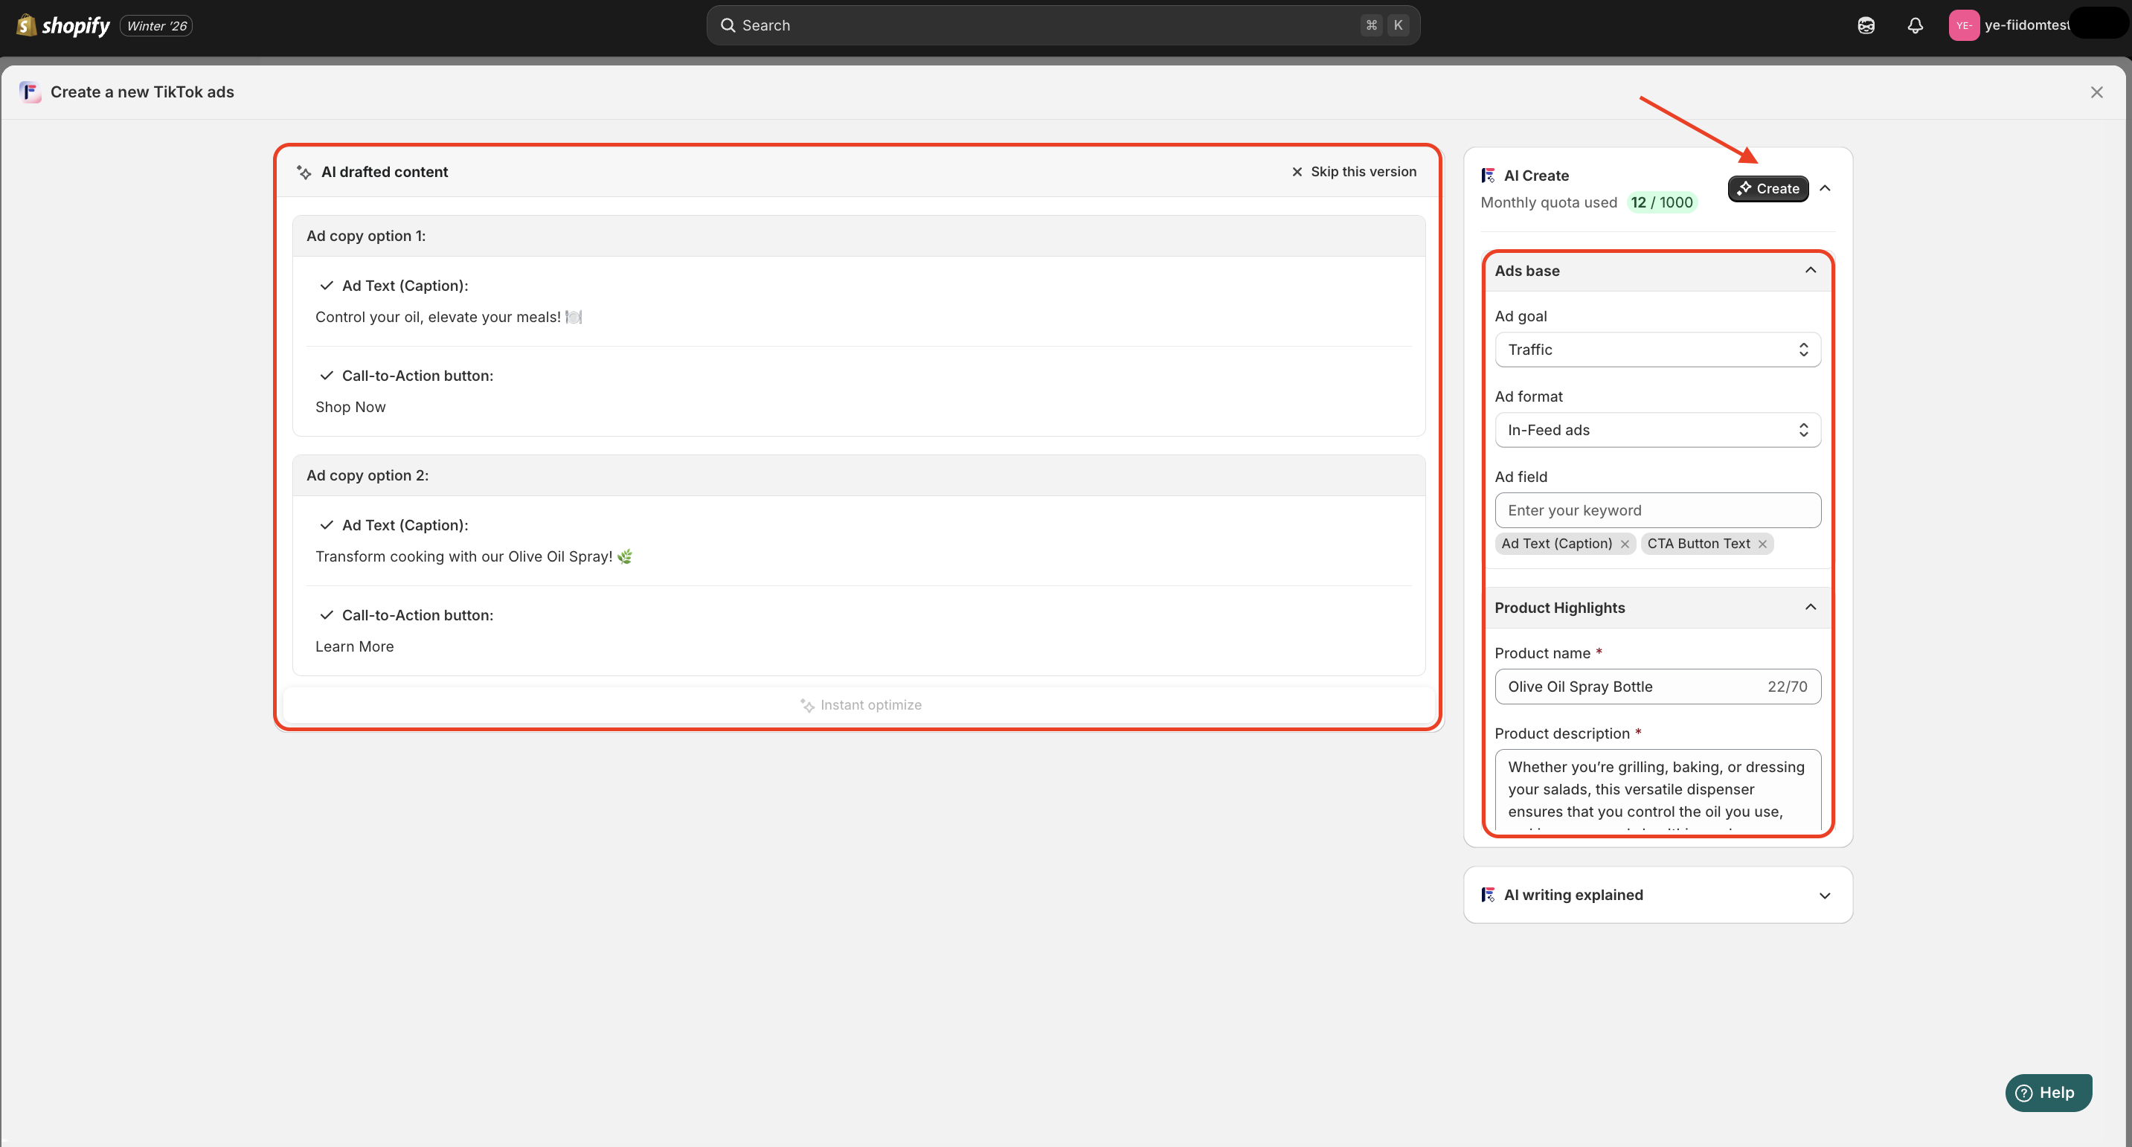This screenshot has height=1147, width=2132.
Task: Expand AI writing explained panel
Action: [1824, 896]
